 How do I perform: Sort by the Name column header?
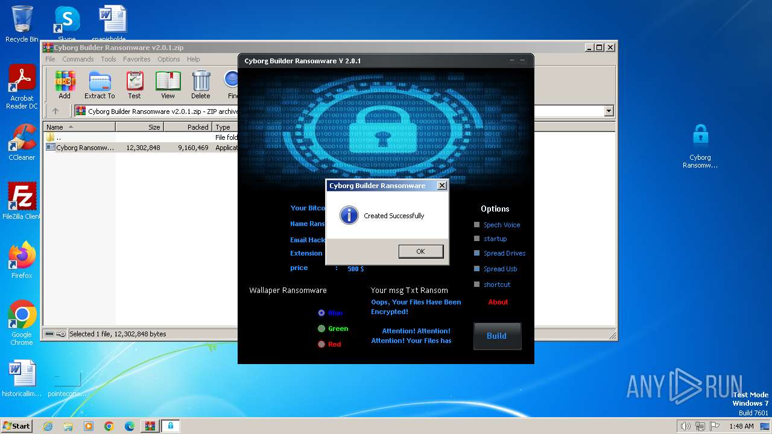pyautogui.click(x=80, y=127)
